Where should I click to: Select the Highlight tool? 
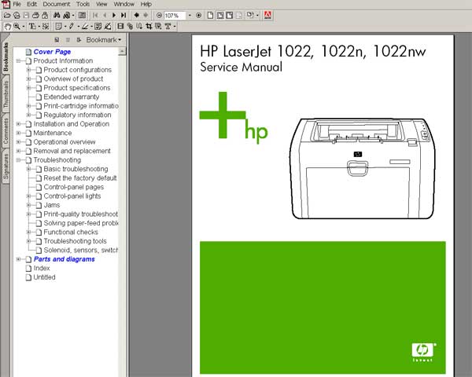click(x=85, y=27)
